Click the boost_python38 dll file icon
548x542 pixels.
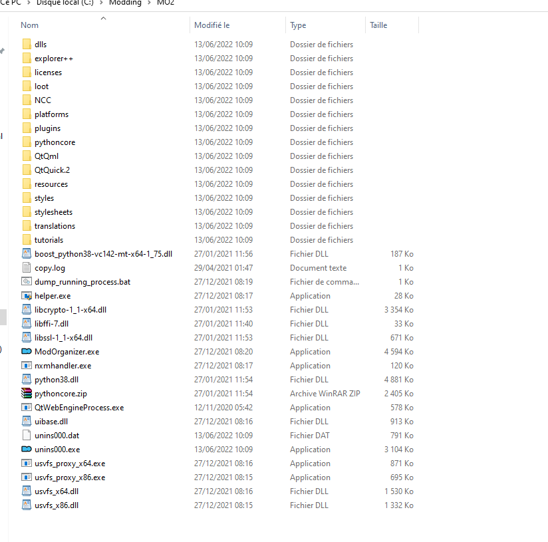(27, 253)
